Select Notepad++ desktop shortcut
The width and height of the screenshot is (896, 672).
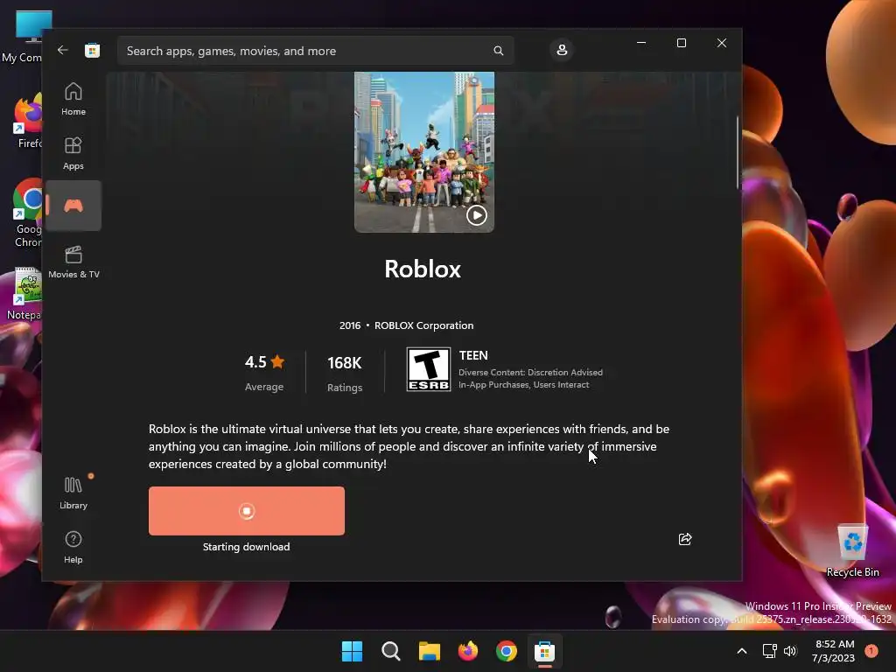click(x=25, y=294)
